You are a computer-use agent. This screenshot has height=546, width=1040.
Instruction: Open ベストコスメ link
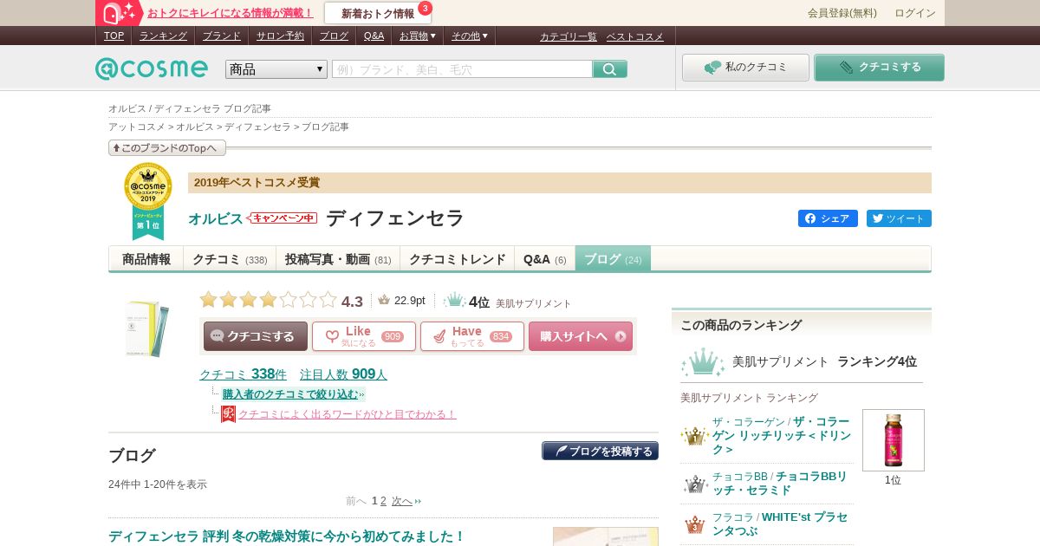point(634,36)
